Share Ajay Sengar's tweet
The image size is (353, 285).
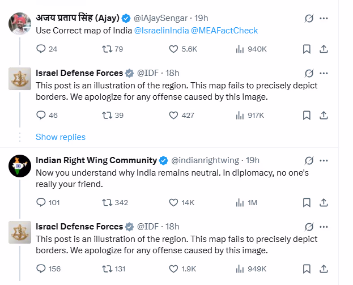[x=324, y=49]
